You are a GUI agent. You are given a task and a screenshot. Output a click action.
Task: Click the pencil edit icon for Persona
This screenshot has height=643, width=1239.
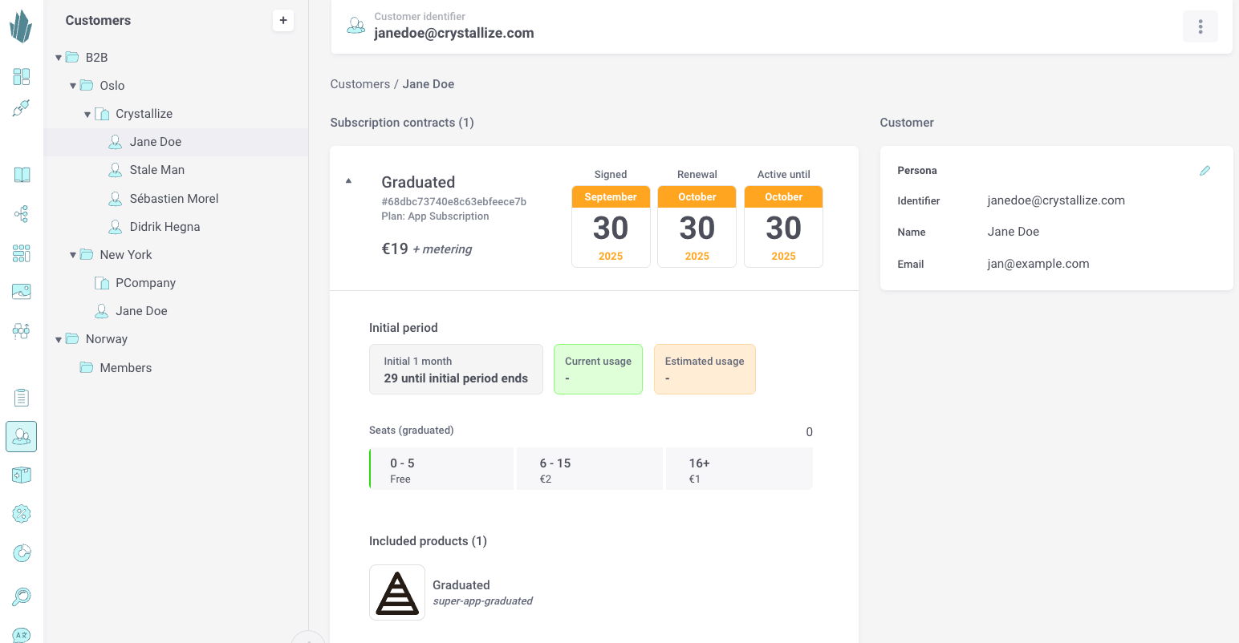point(1204,171)
